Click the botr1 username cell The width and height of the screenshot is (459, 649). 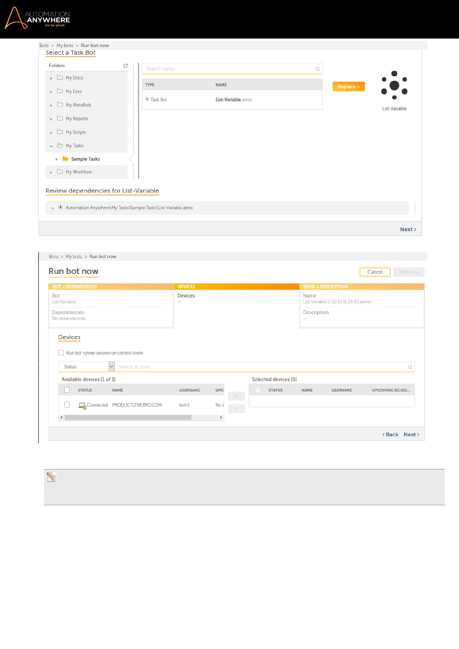click(185, 405)
